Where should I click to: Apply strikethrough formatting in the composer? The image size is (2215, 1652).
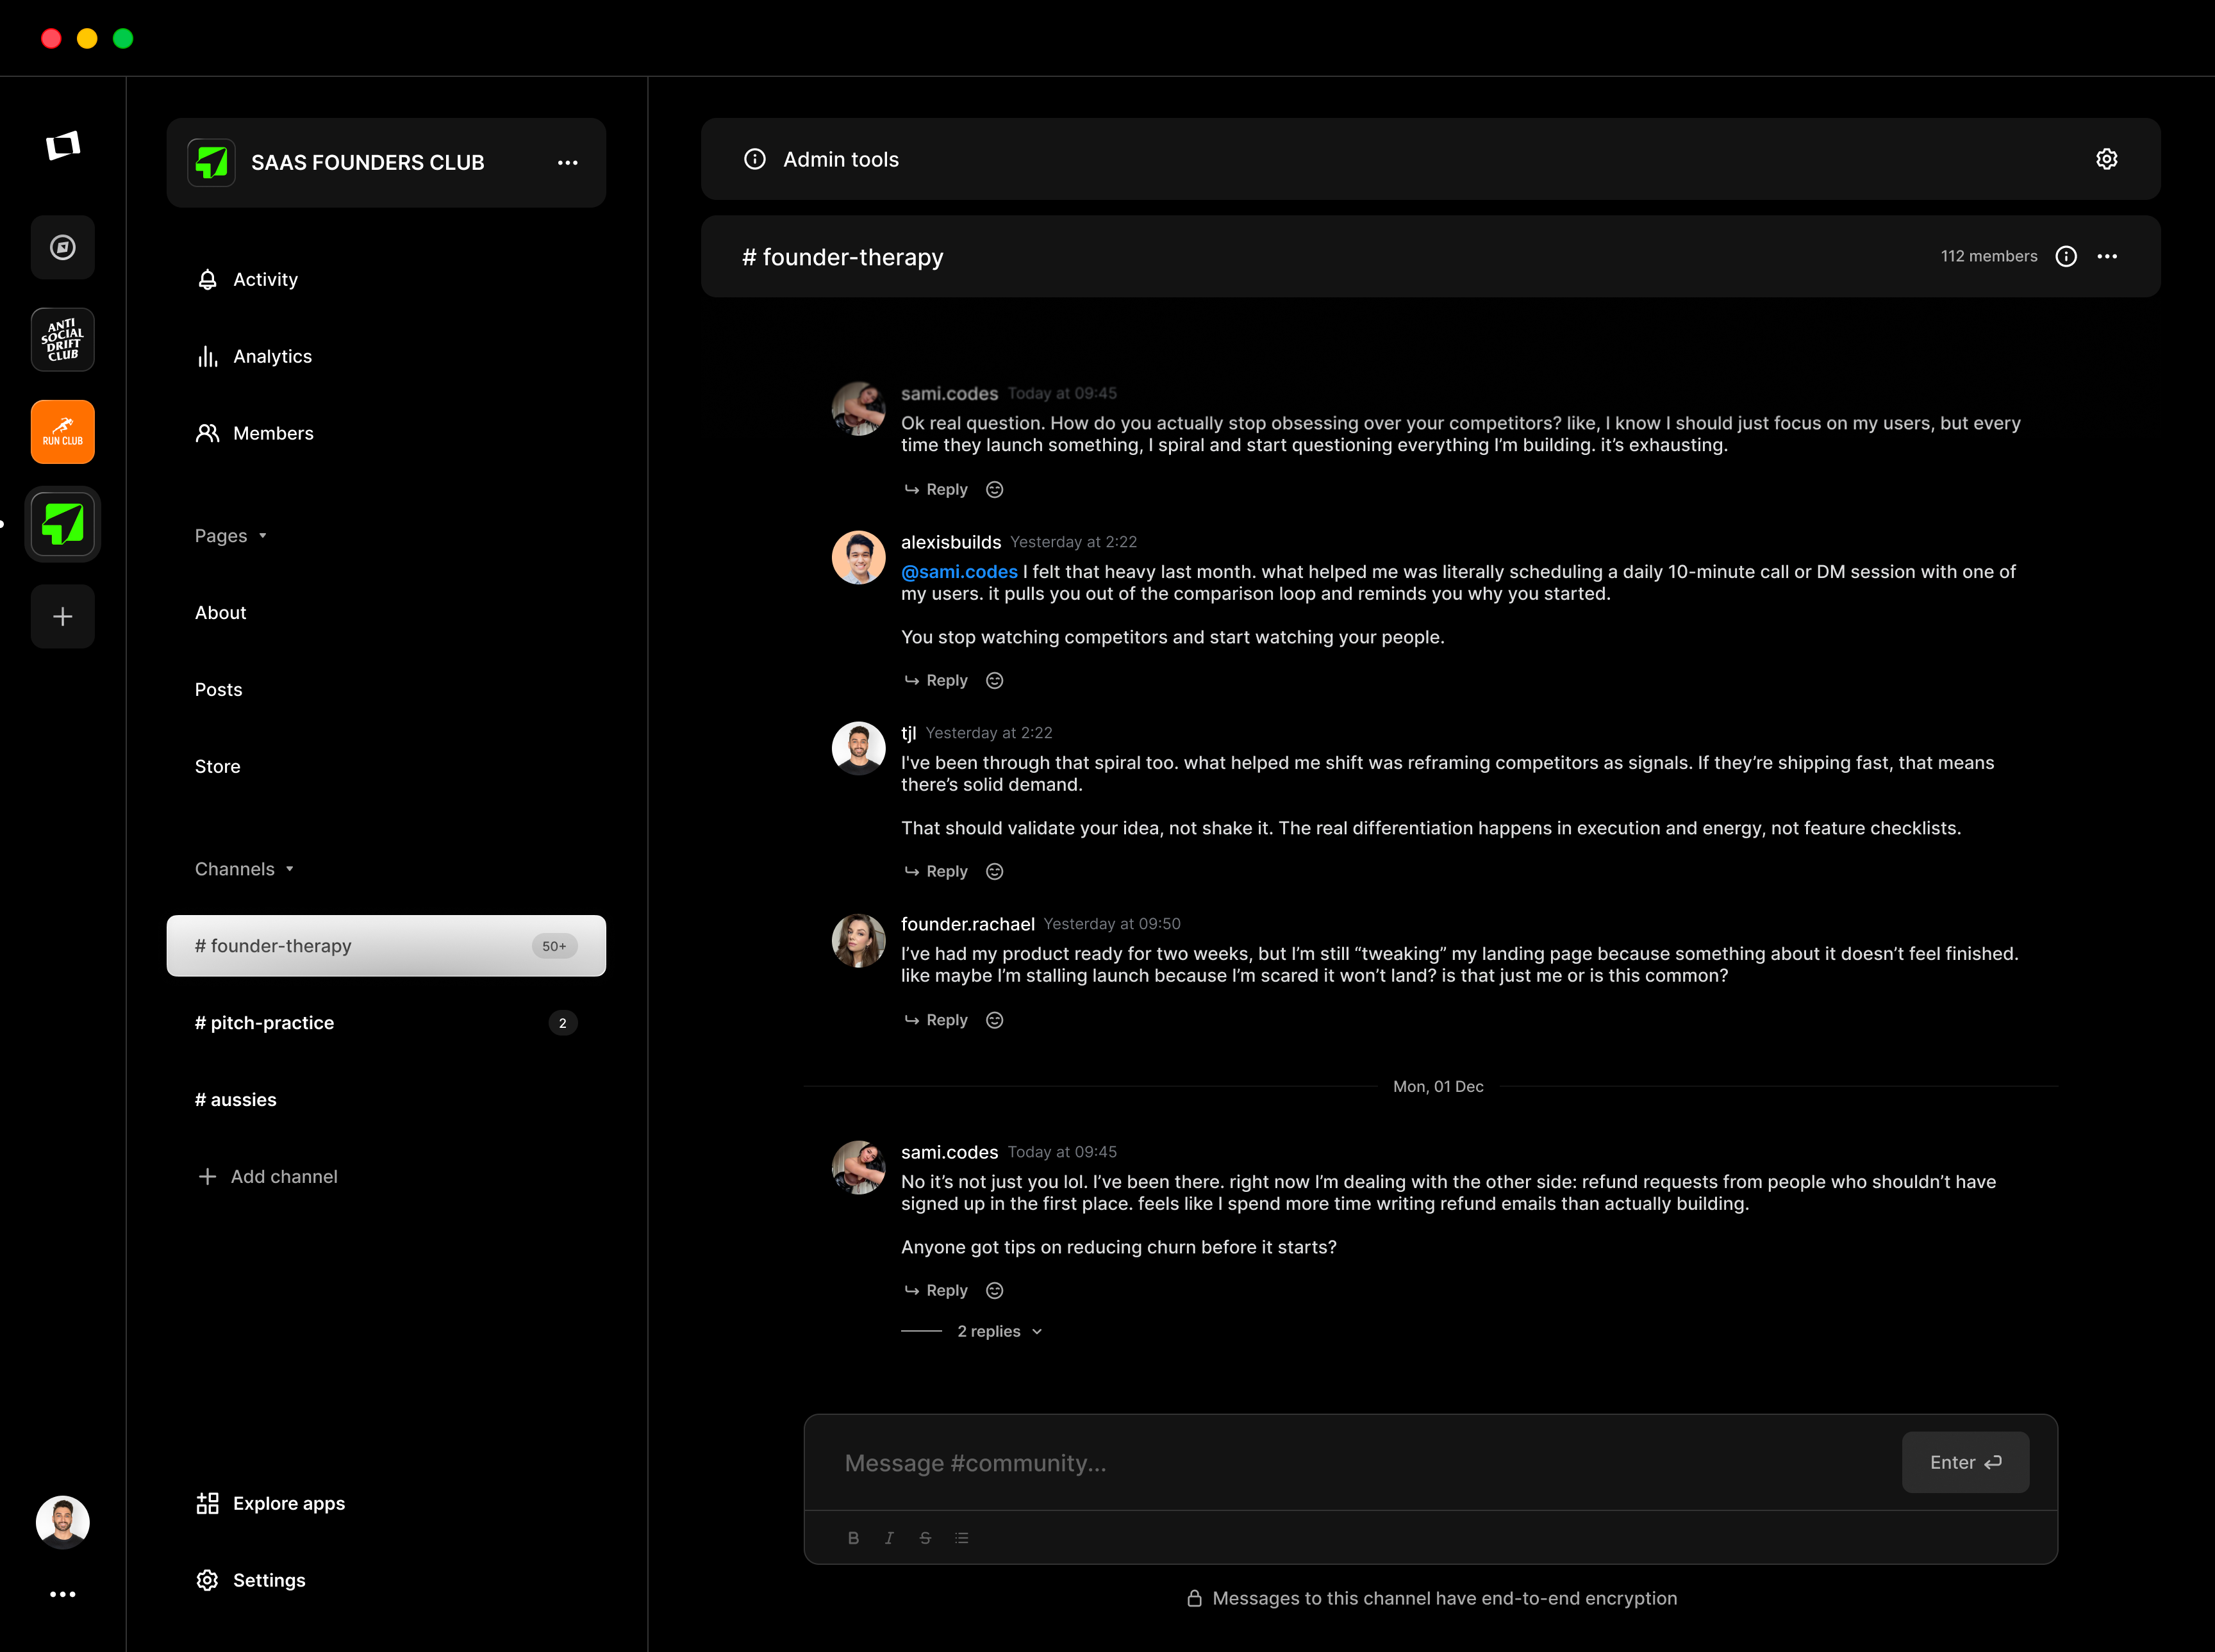point(925,1537)
